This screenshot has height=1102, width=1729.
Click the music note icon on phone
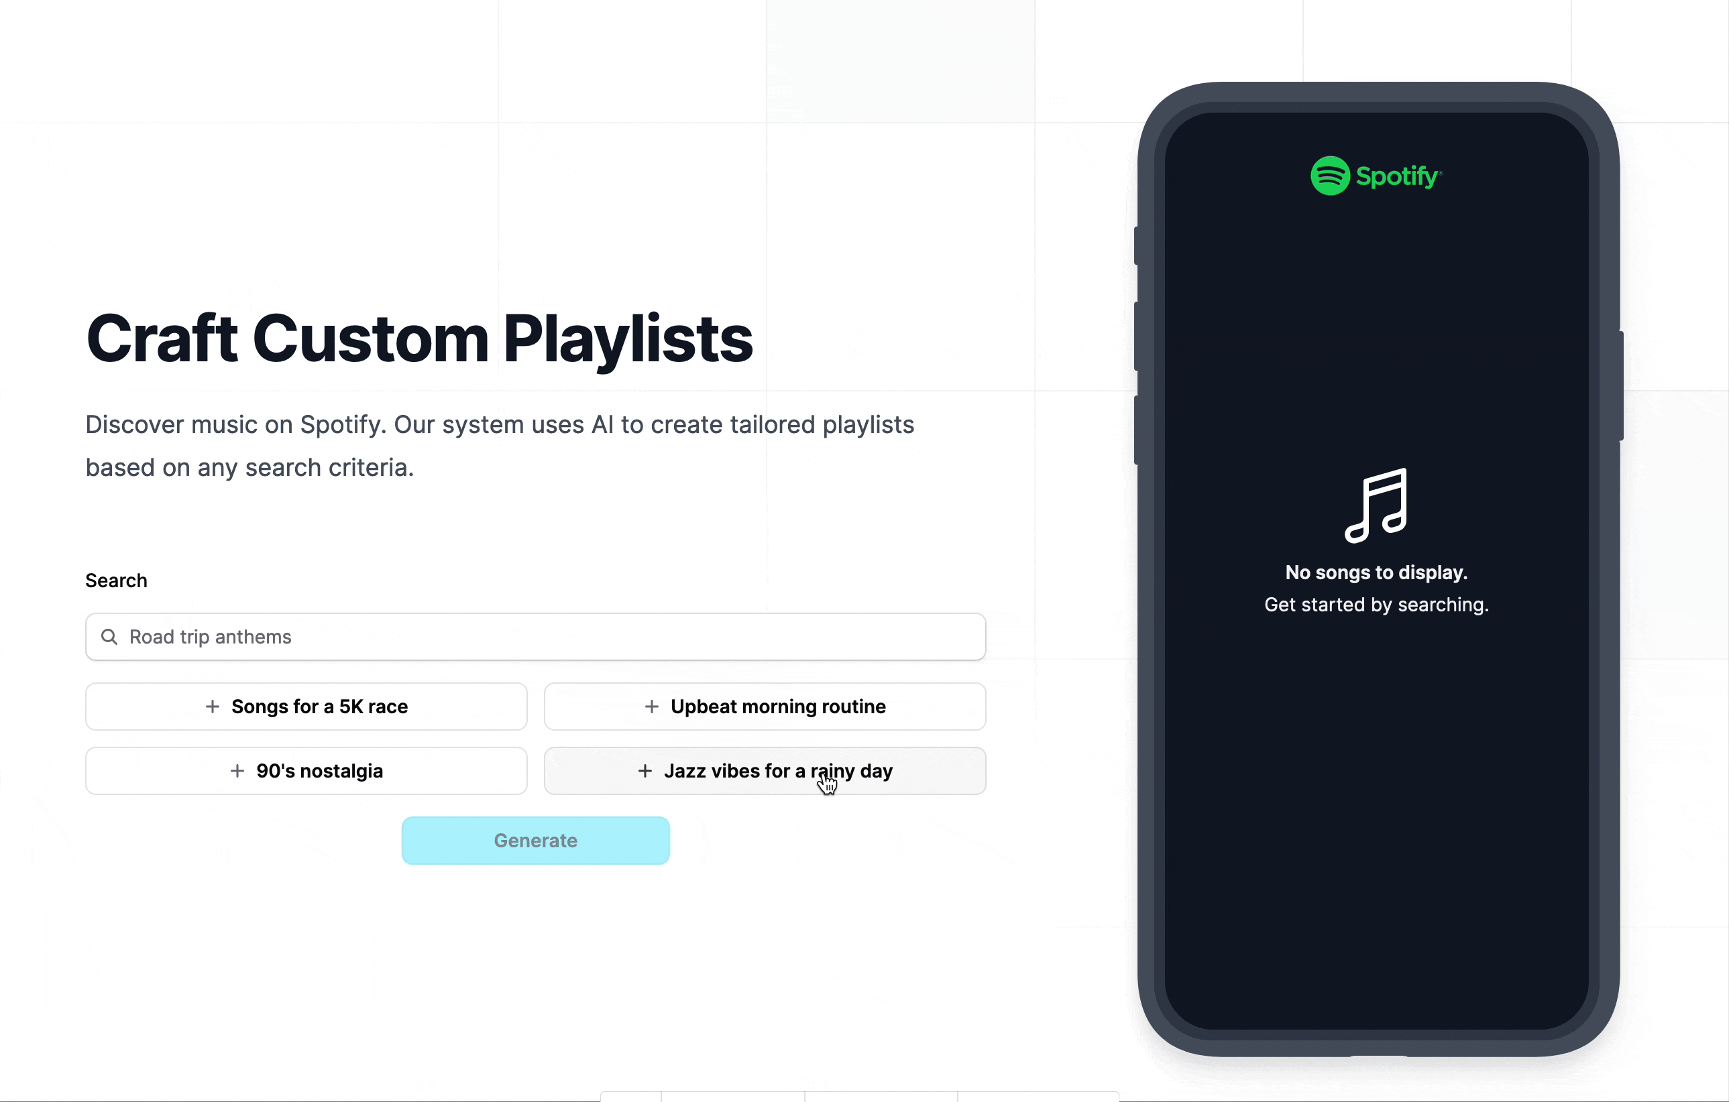[1375, 503]
